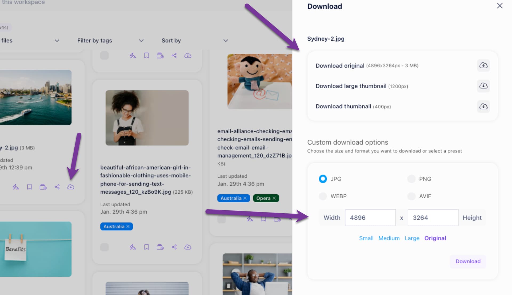512x295 pixels.
Task: Click the Download original cloud icon
Action: coord(483,65)
